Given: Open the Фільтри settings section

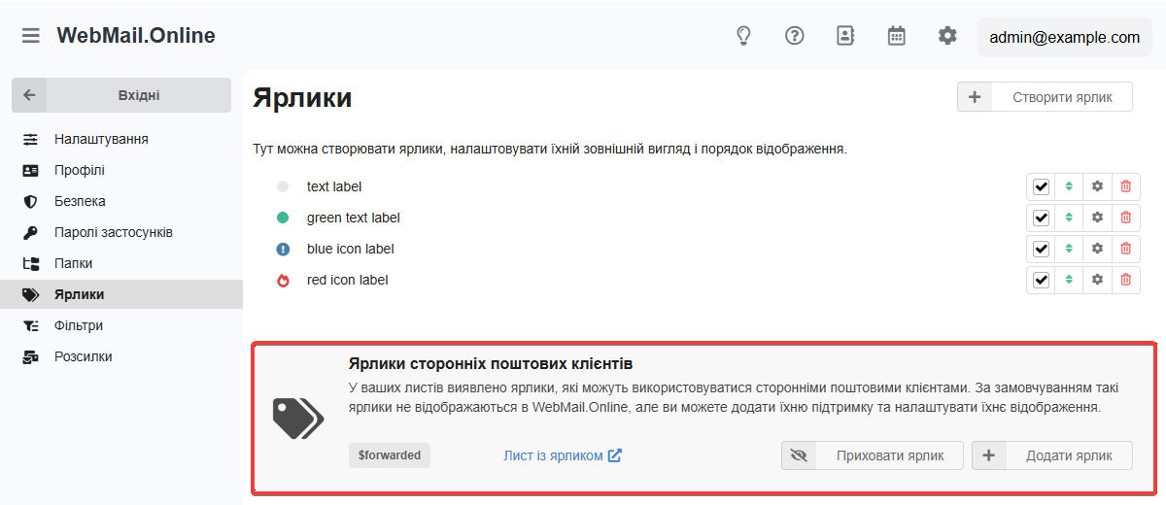Looking at the screenshot, I should (x=79, y=325).
